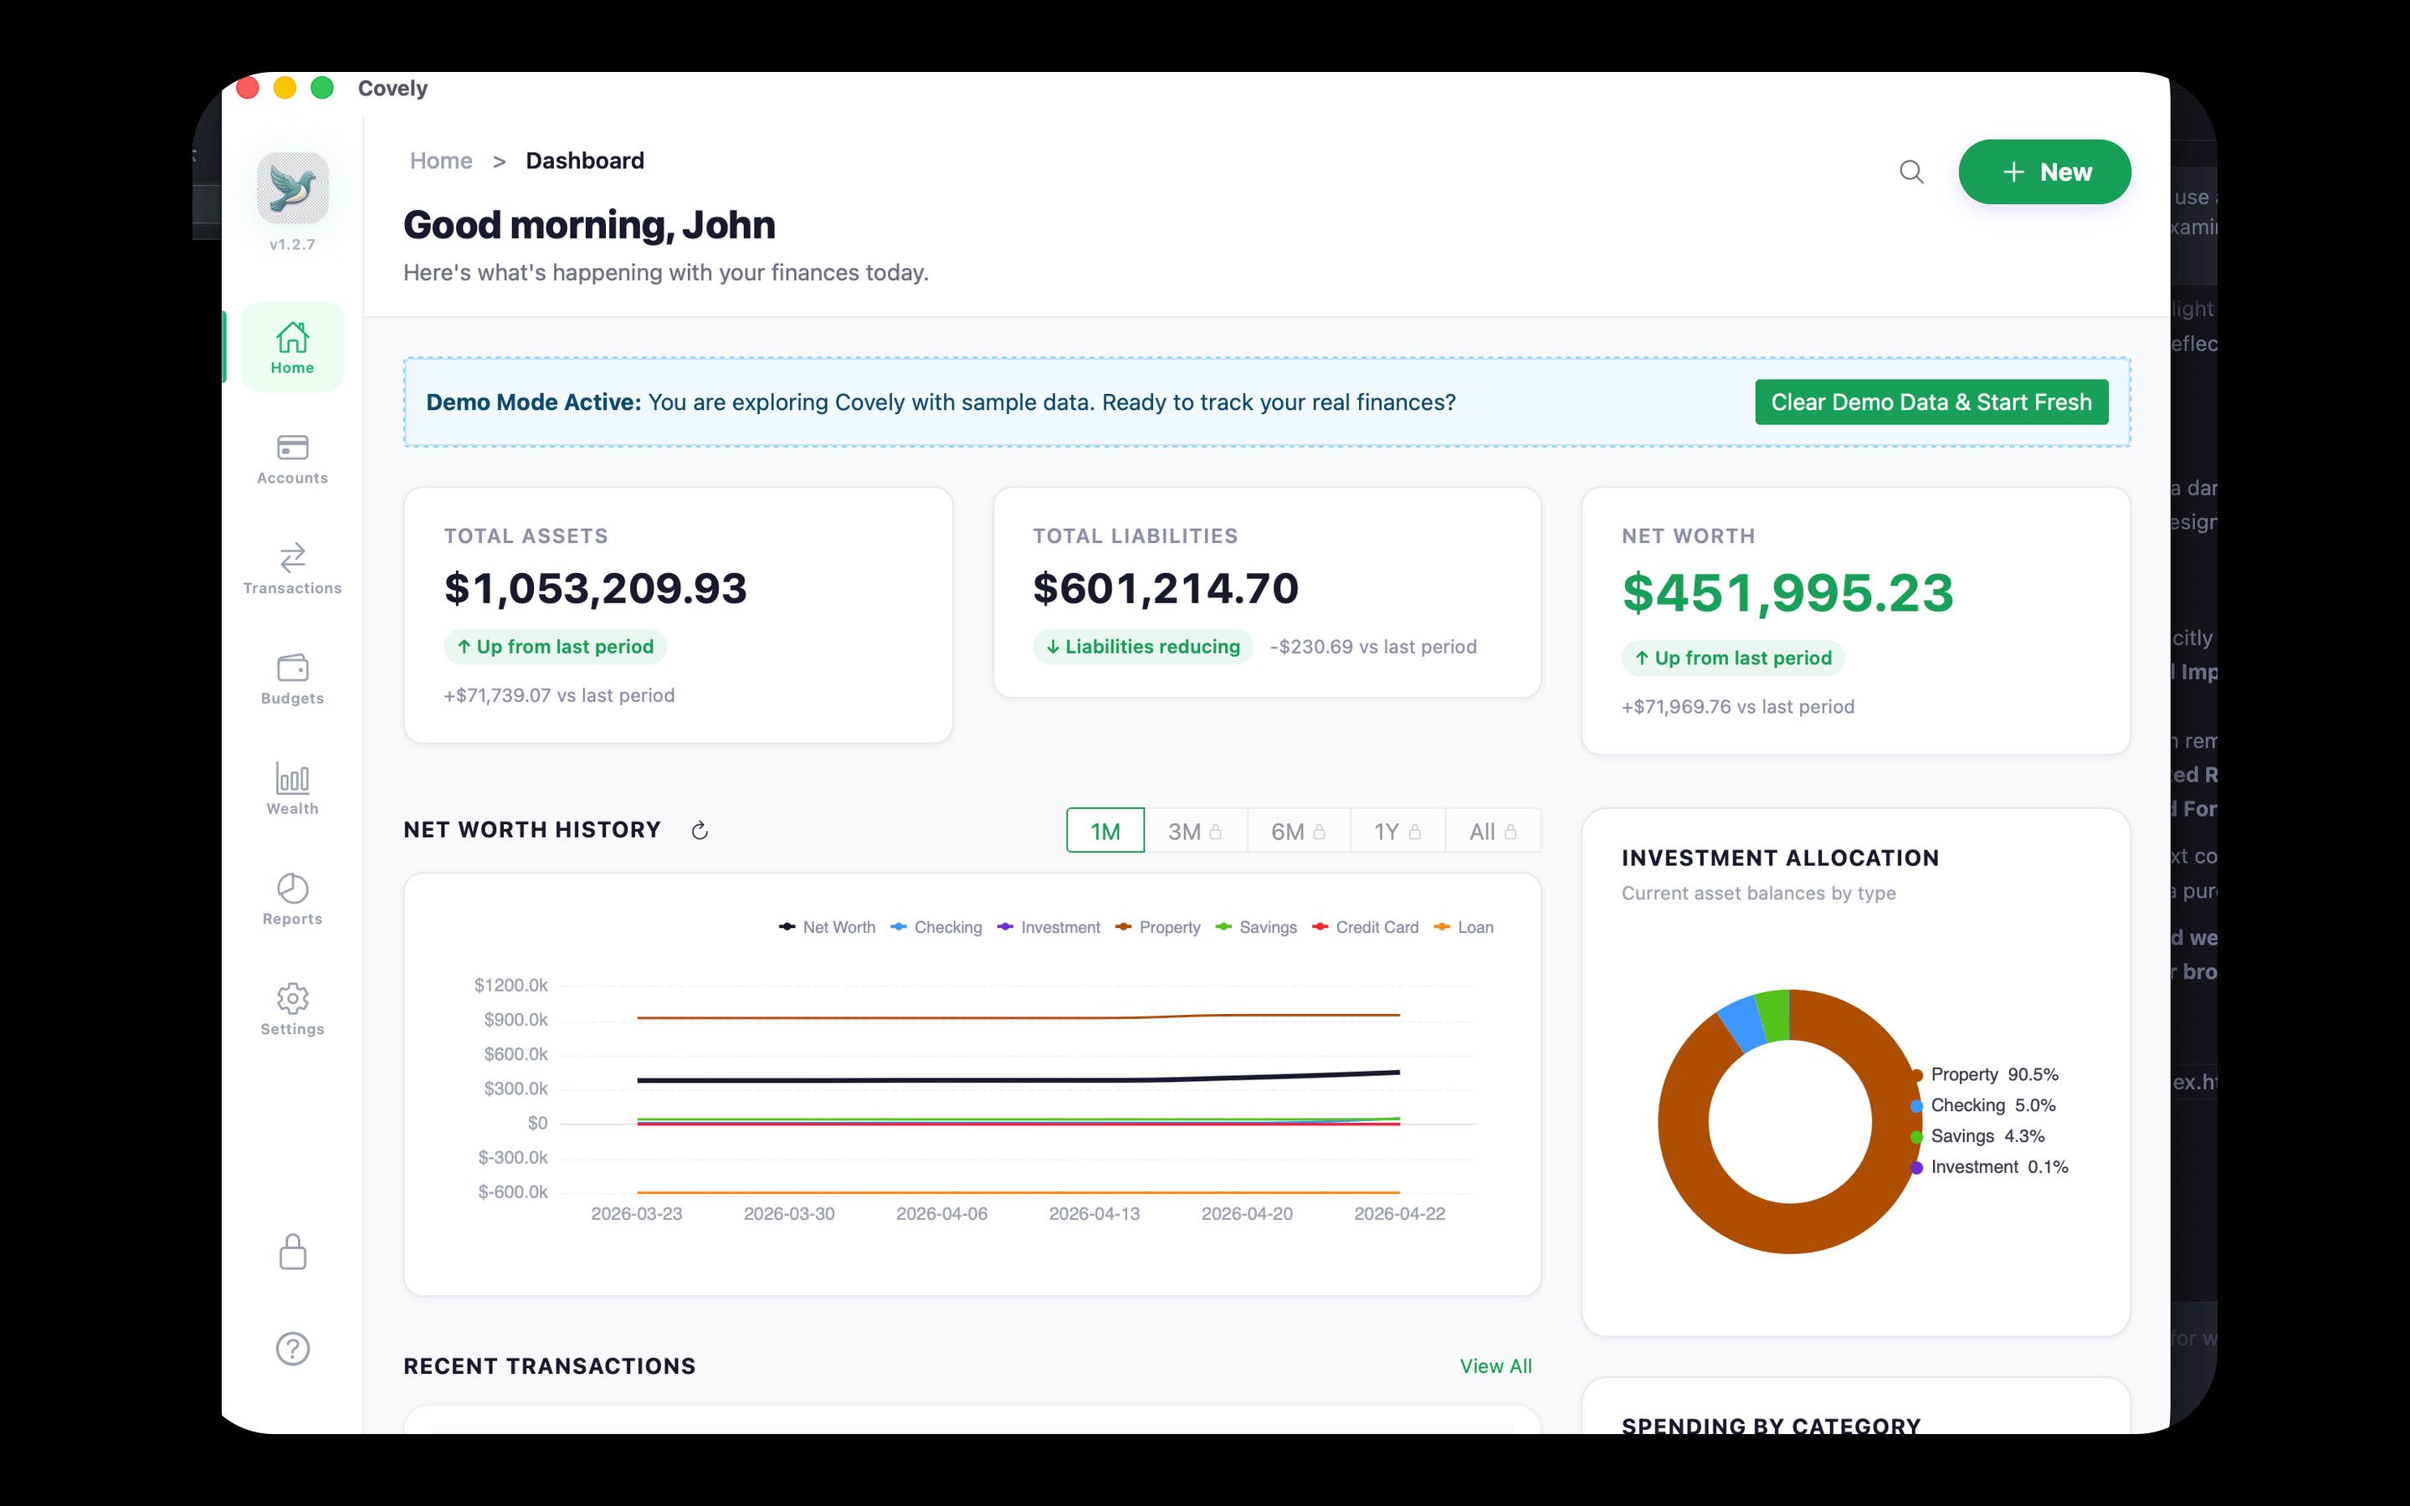Navigate to Transactions via sidebar icon
2410x1506 pixels.
(x=291, y=569)
